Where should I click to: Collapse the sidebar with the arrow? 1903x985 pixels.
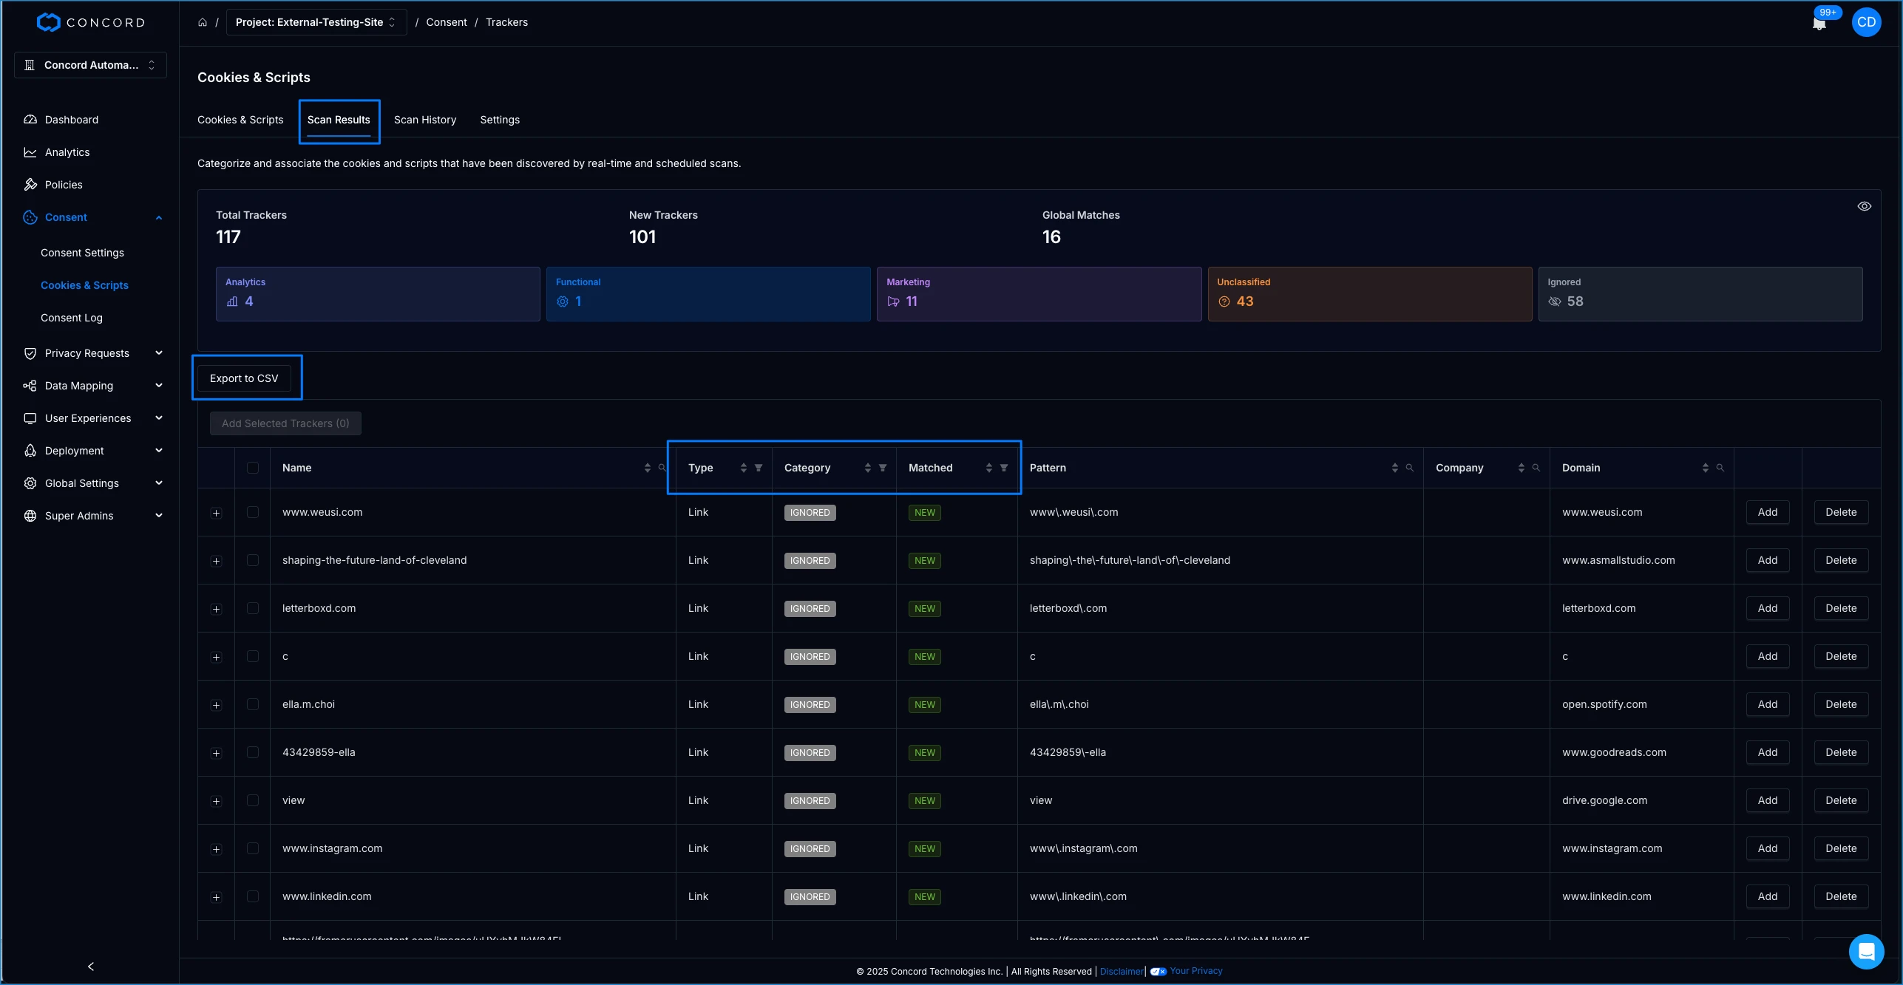coord(91,967)
